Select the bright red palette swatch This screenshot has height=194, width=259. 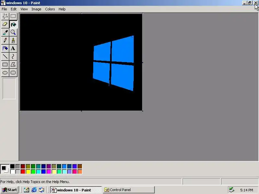click(23, 172)
